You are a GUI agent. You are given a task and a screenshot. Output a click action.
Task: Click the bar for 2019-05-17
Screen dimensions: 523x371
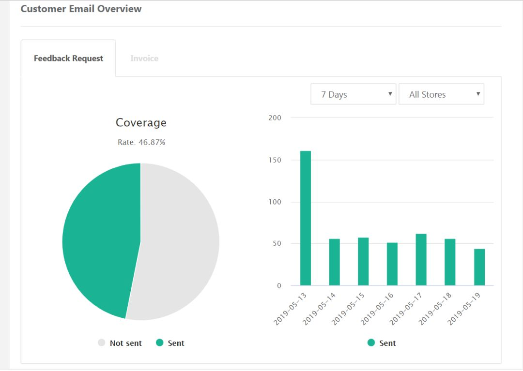(421, 260)
